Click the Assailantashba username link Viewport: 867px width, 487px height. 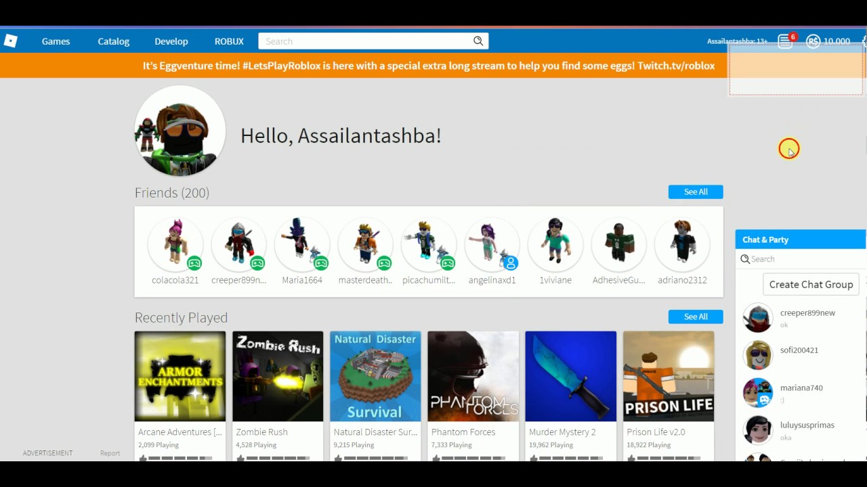click(737, 41)
